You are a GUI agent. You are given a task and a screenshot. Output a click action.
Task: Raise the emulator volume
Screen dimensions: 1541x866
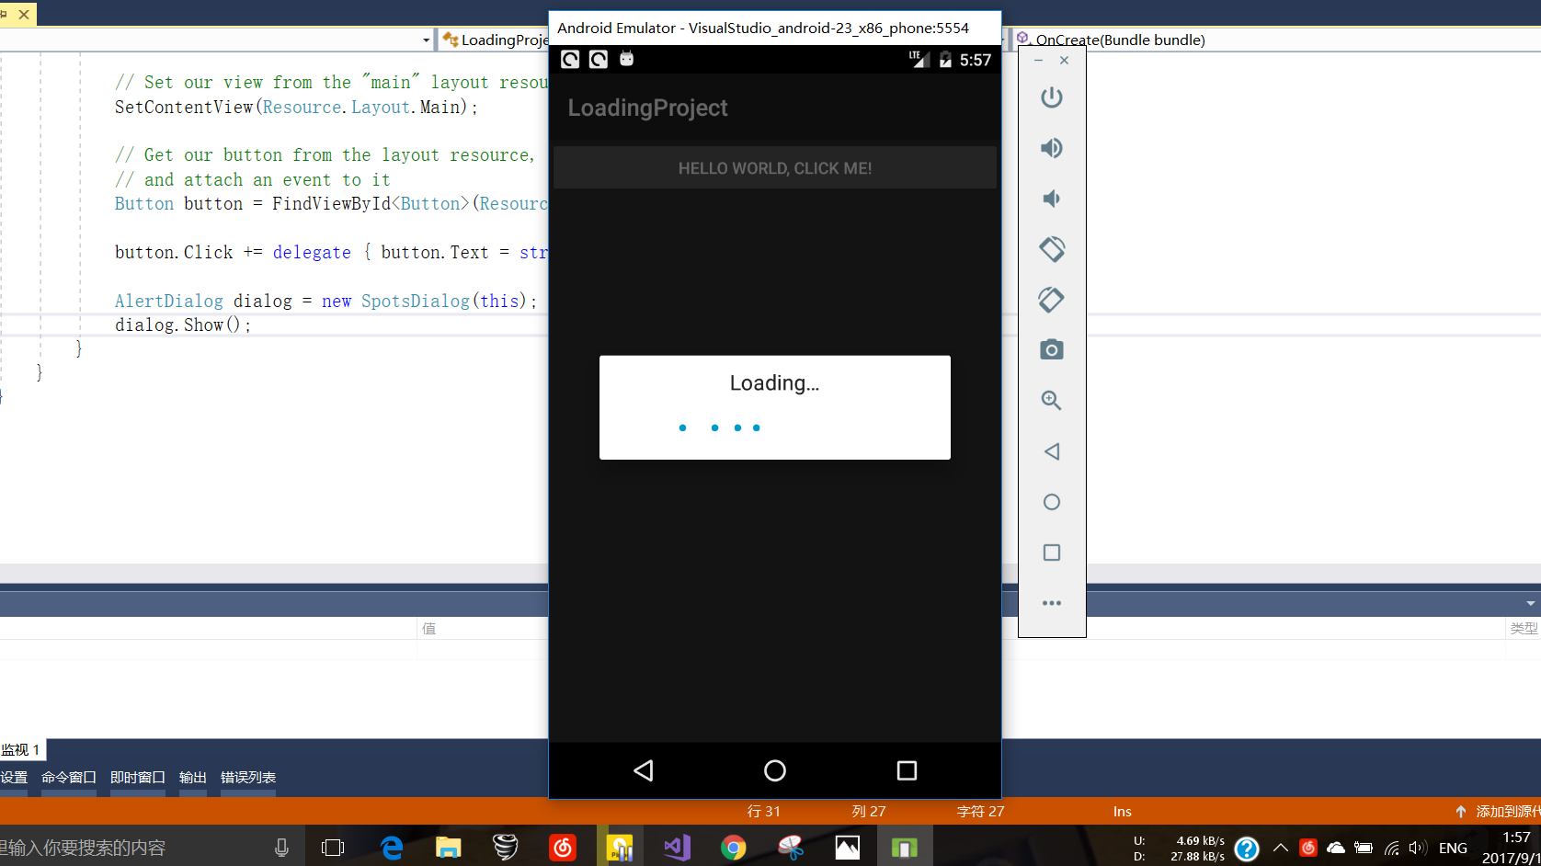click(1052, 148)
